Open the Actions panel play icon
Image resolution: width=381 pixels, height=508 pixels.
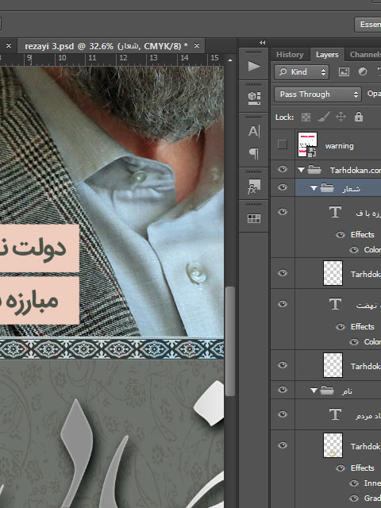pos(254,66)
